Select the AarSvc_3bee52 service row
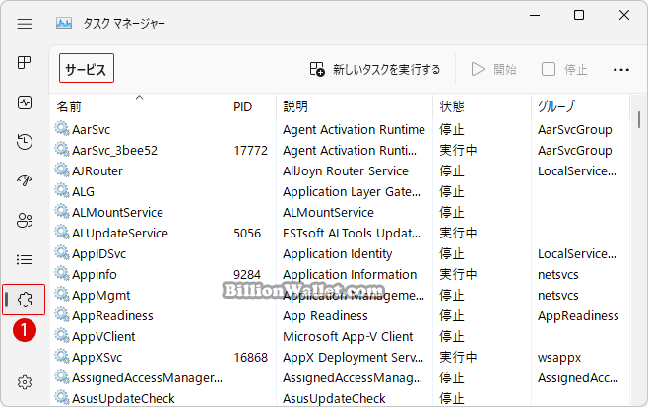648x407 pixels. click(x=341, y=150)
